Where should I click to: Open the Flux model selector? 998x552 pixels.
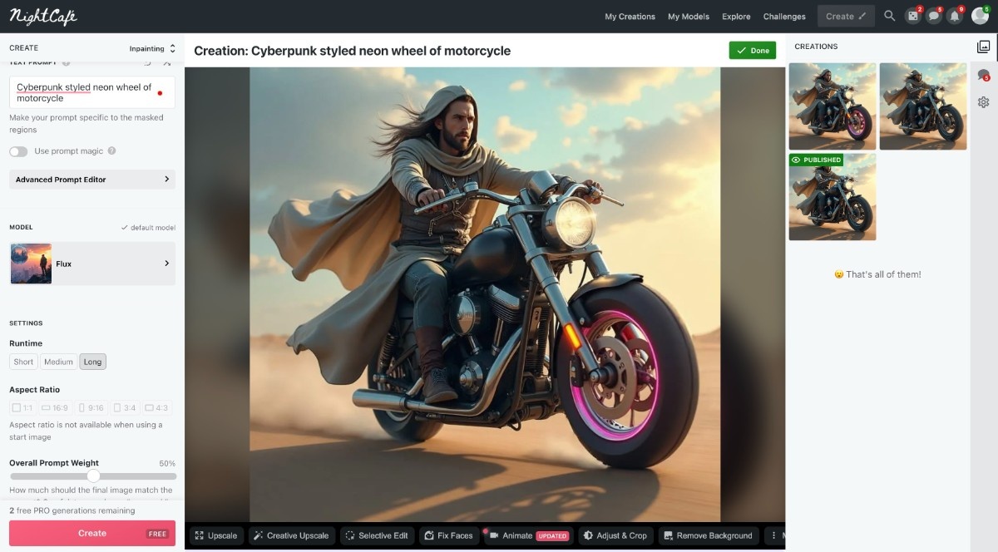92,264
